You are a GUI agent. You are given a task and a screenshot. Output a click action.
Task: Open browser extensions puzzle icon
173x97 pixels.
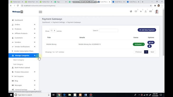point(155,6)
